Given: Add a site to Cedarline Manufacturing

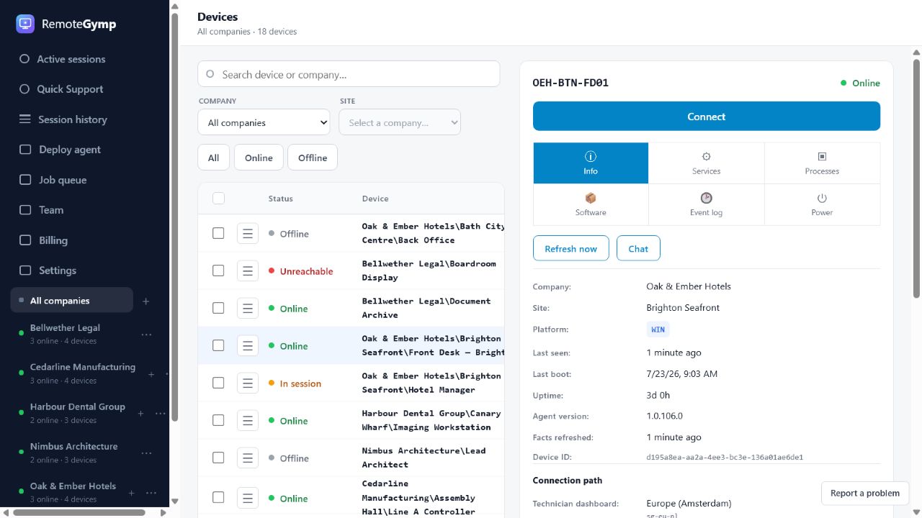Looking at the screenshot, I should tap(151, 374).
